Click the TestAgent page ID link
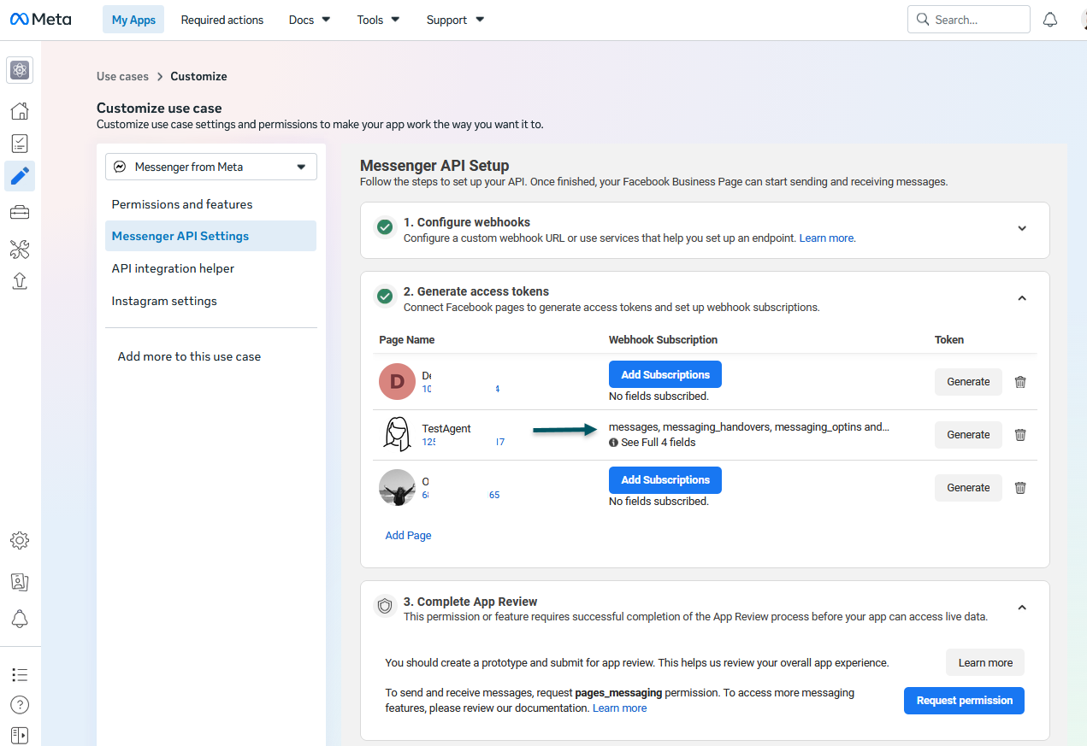This screenshot has width=1087, height=746. pyautogui.click(x=464, y=443)
